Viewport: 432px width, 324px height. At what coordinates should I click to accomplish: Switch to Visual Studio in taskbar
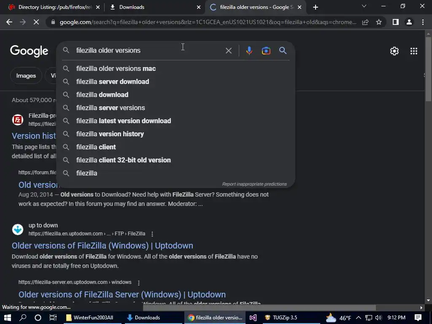pyautogui.click(x=253, y=318)
